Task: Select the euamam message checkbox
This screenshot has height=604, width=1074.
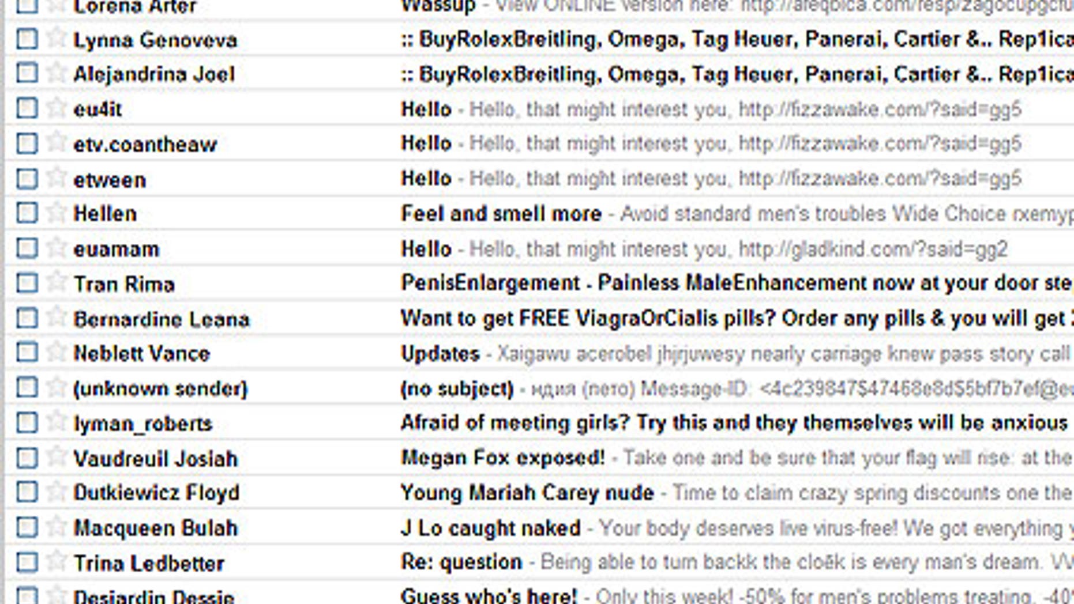Action: [27, 248]
